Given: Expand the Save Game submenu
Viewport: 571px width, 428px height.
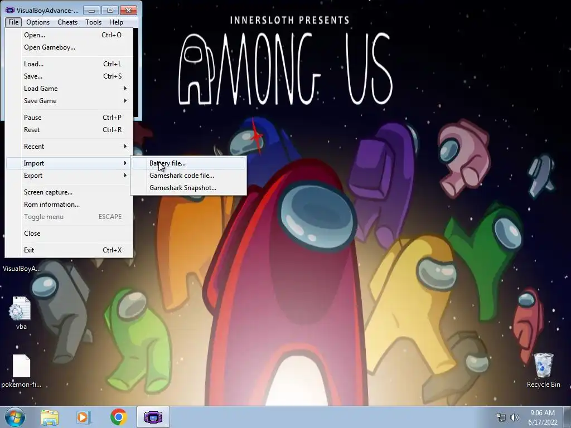Looking at the screenshot, I should (x=69, y=101).
